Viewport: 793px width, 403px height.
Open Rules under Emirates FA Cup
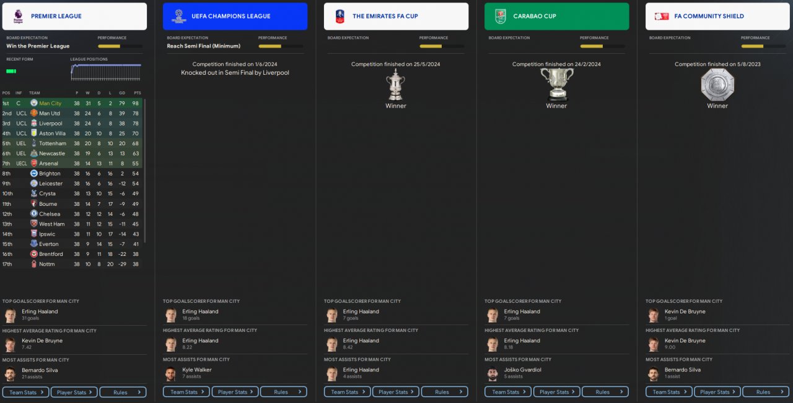tap(445, 392)
